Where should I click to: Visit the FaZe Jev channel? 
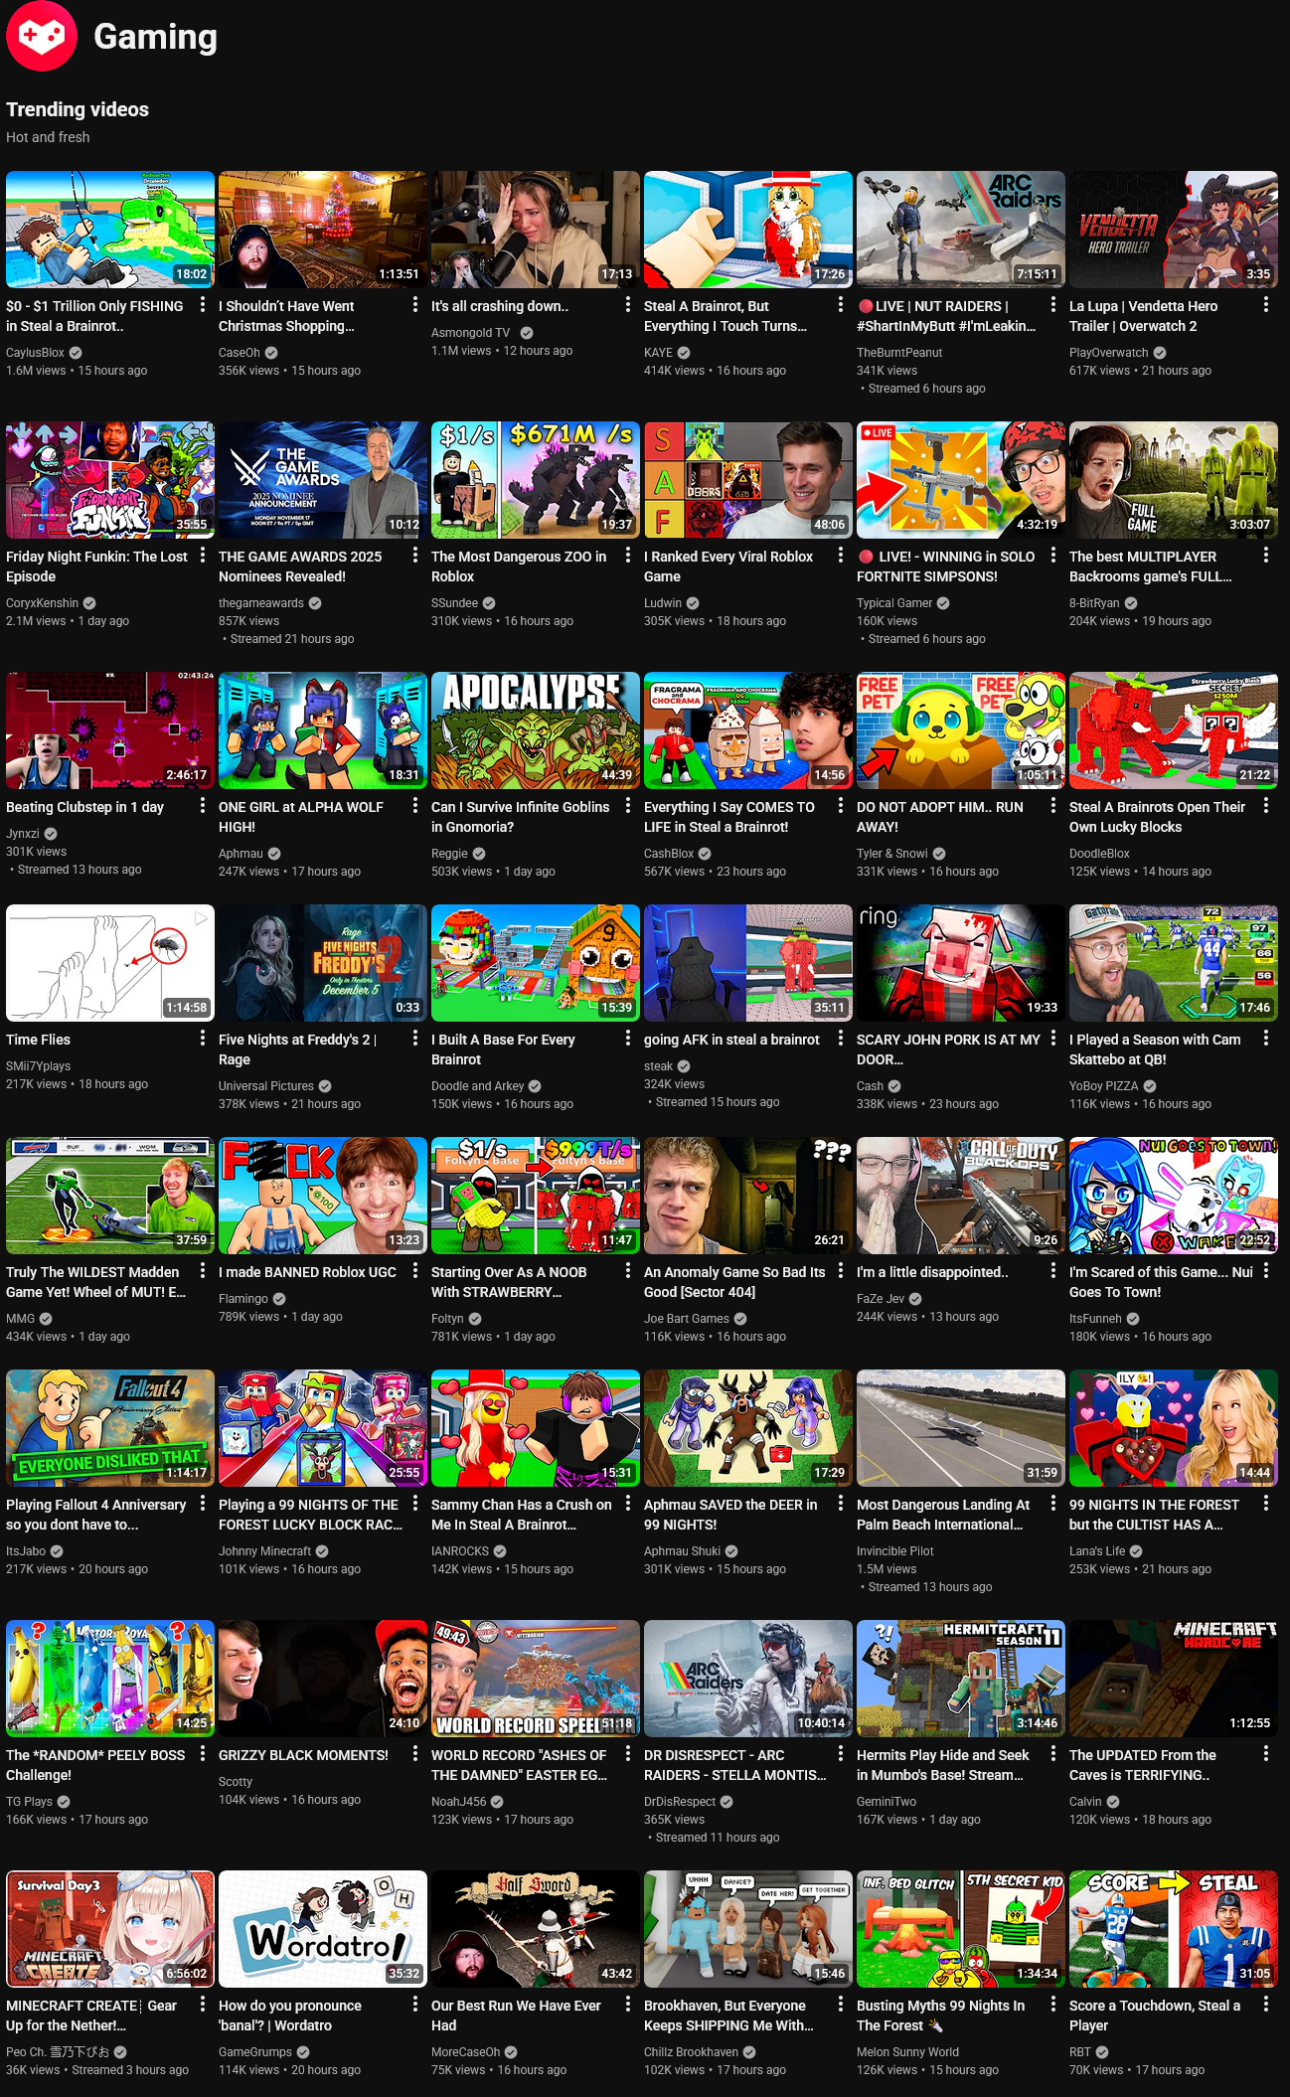point(881,1299)
